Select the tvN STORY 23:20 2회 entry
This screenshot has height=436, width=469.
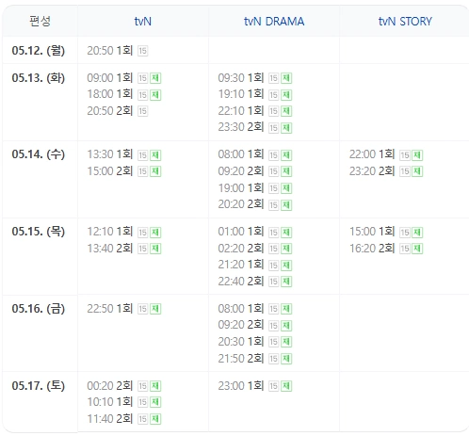pos(386,171)
